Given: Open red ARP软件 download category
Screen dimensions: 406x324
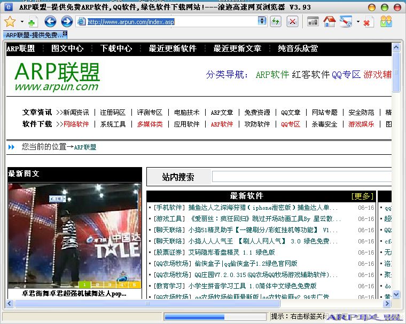Looking at the screenshot, I should (x=222, y=124).
